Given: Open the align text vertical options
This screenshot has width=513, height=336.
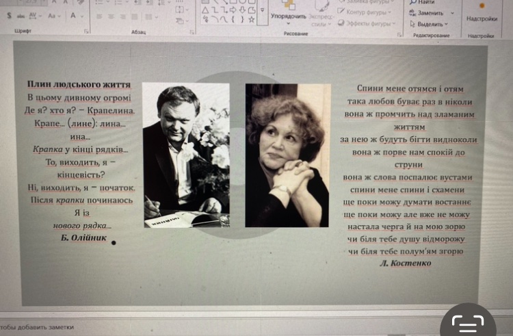Looking at the screenshot, I should (x=181, y=10).
